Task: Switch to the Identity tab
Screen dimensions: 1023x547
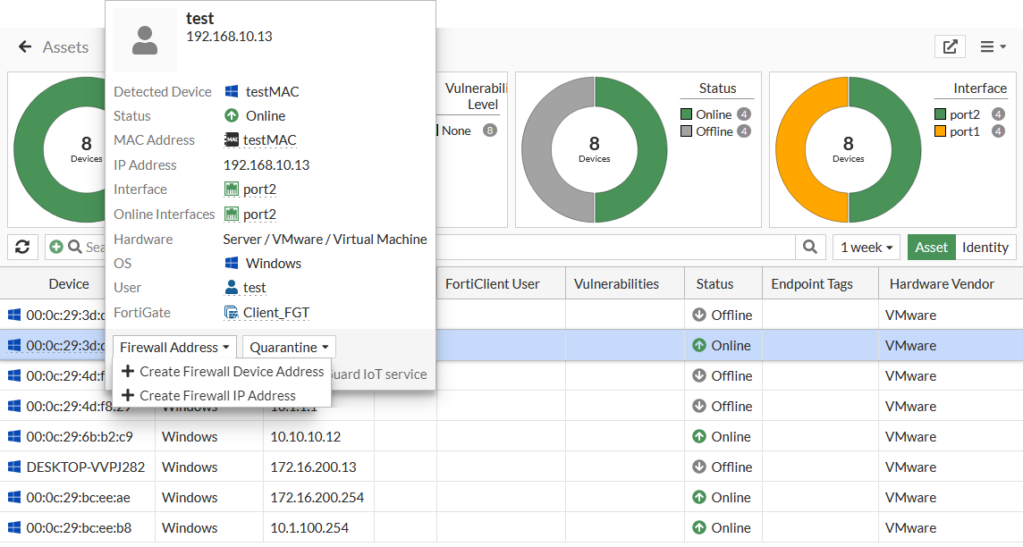Action: click(x=985, y=247)
